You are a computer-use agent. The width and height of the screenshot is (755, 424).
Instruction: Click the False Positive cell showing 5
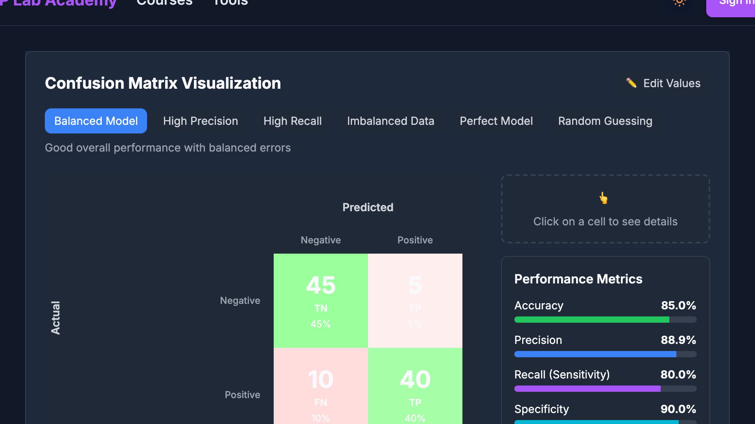point(415,301)
